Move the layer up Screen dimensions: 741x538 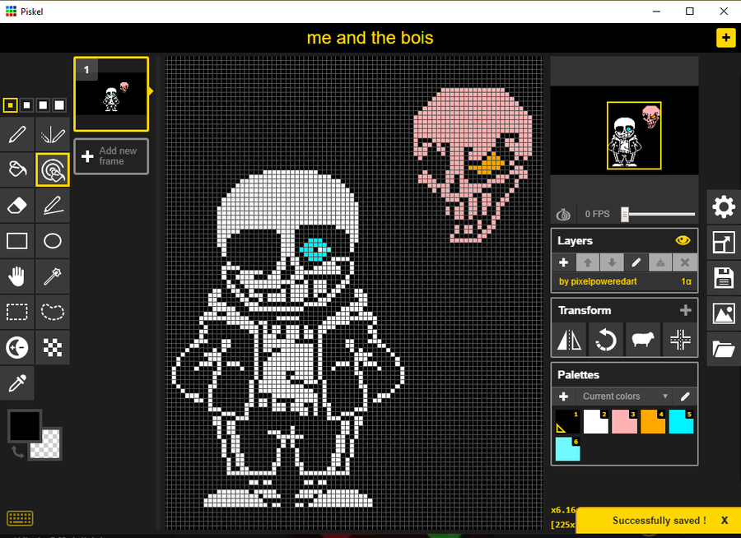tap(588, 262)
